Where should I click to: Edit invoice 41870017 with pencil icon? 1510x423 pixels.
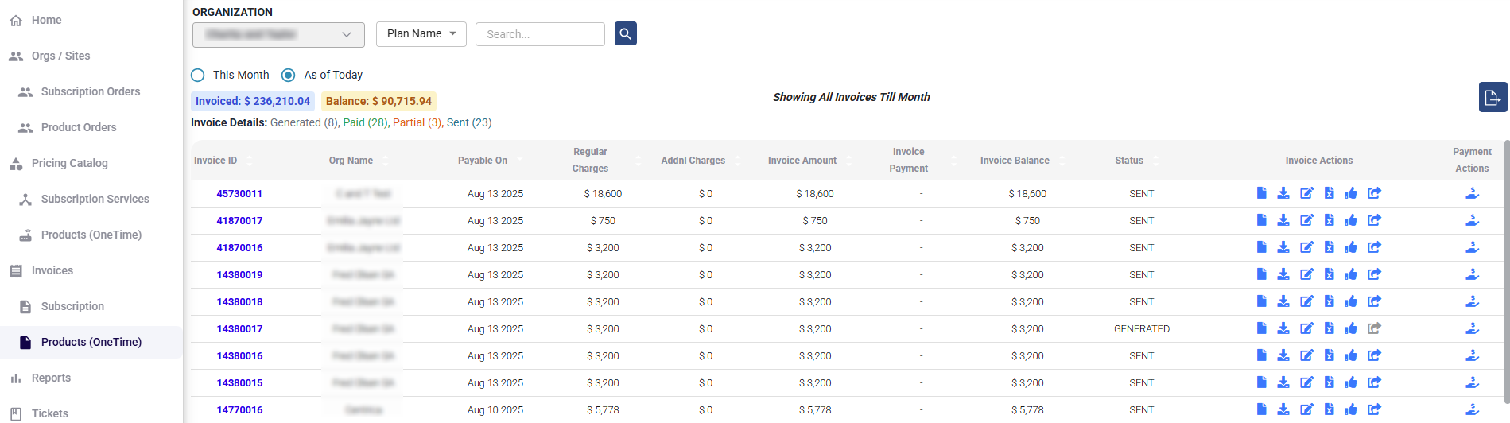(1306, 220)
